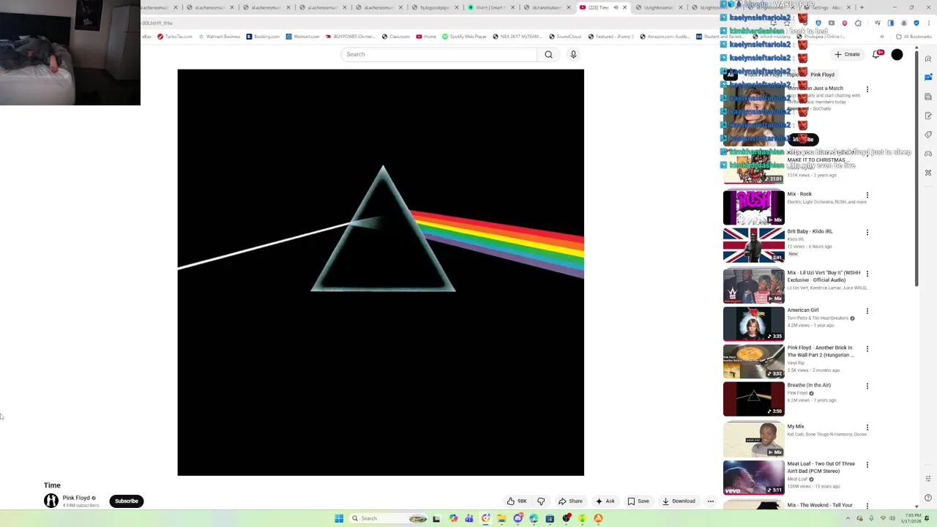Open the Spotify Web Player bookmark

(464, 37)
